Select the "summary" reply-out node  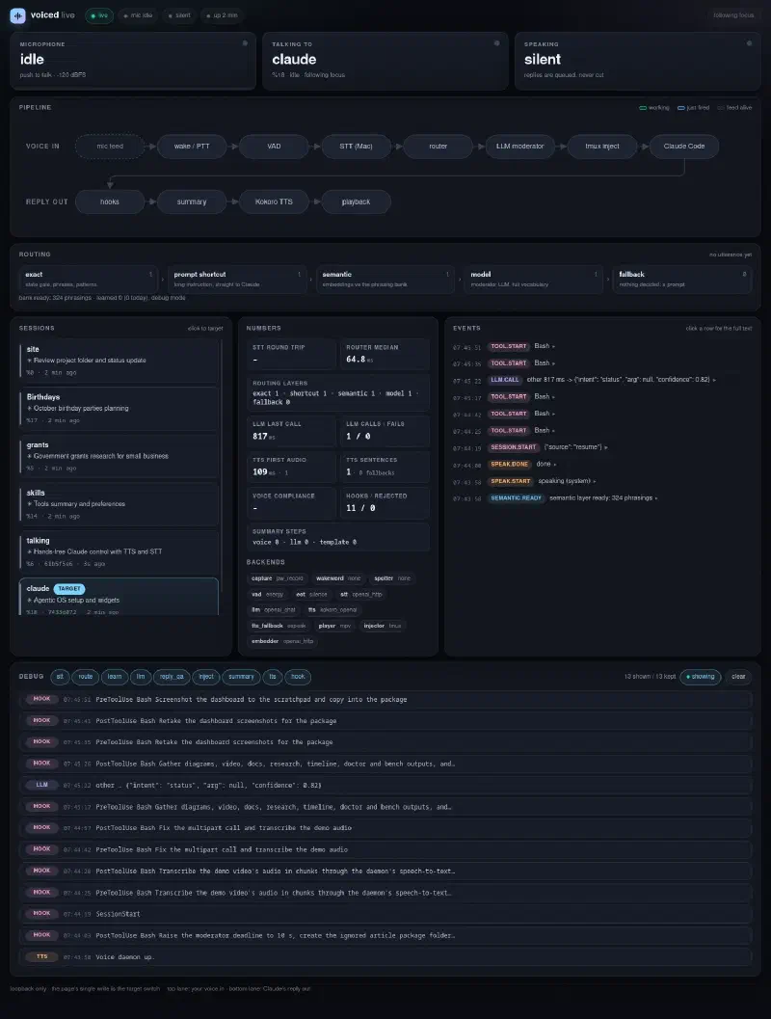pos(192,202)
